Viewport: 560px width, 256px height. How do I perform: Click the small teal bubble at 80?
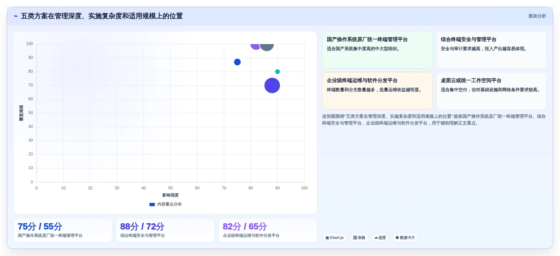pos(277,72)
